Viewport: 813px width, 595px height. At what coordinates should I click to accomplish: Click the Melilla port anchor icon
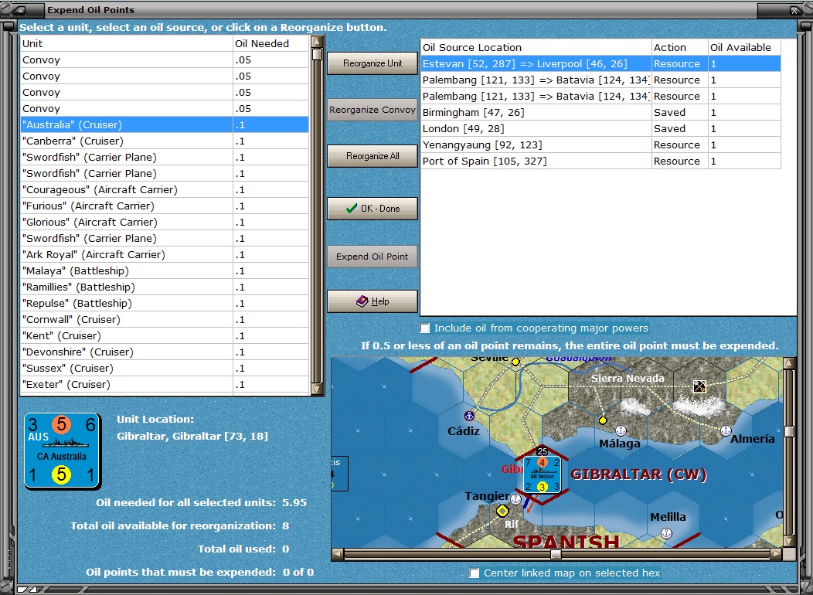click(665, 532)
